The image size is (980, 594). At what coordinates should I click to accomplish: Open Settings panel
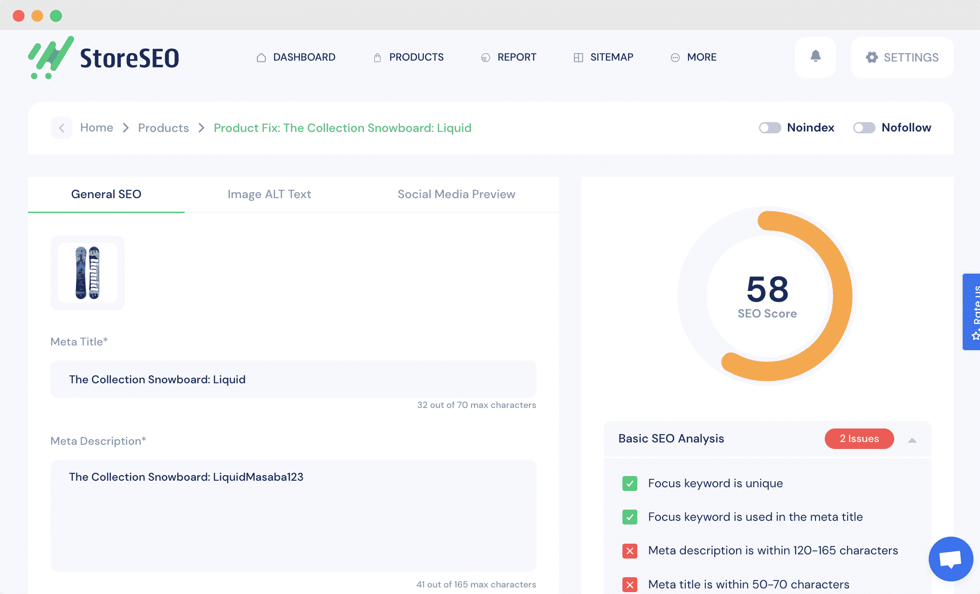tap(902, 57)
